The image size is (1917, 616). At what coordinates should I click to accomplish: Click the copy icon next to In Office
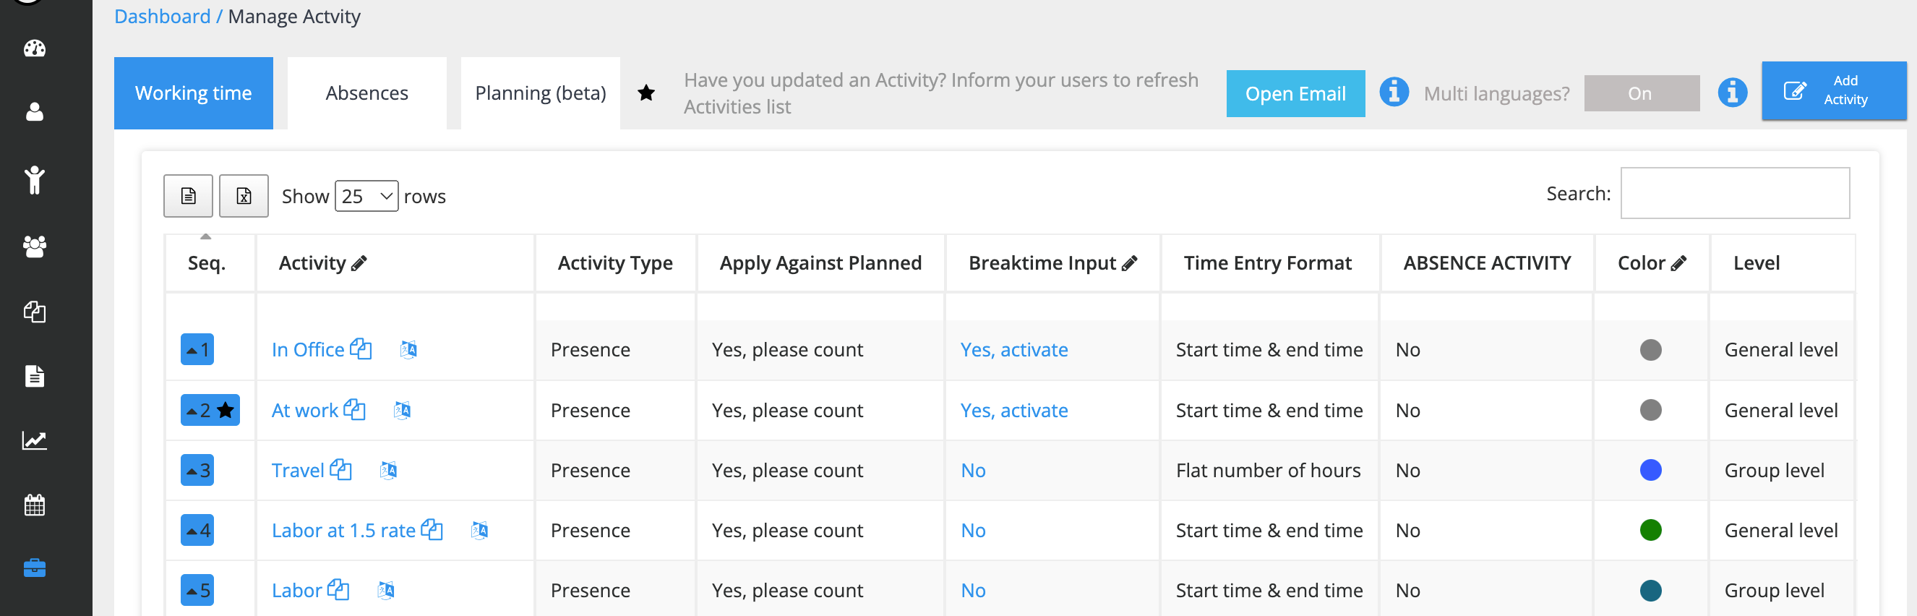pos(361,349)
